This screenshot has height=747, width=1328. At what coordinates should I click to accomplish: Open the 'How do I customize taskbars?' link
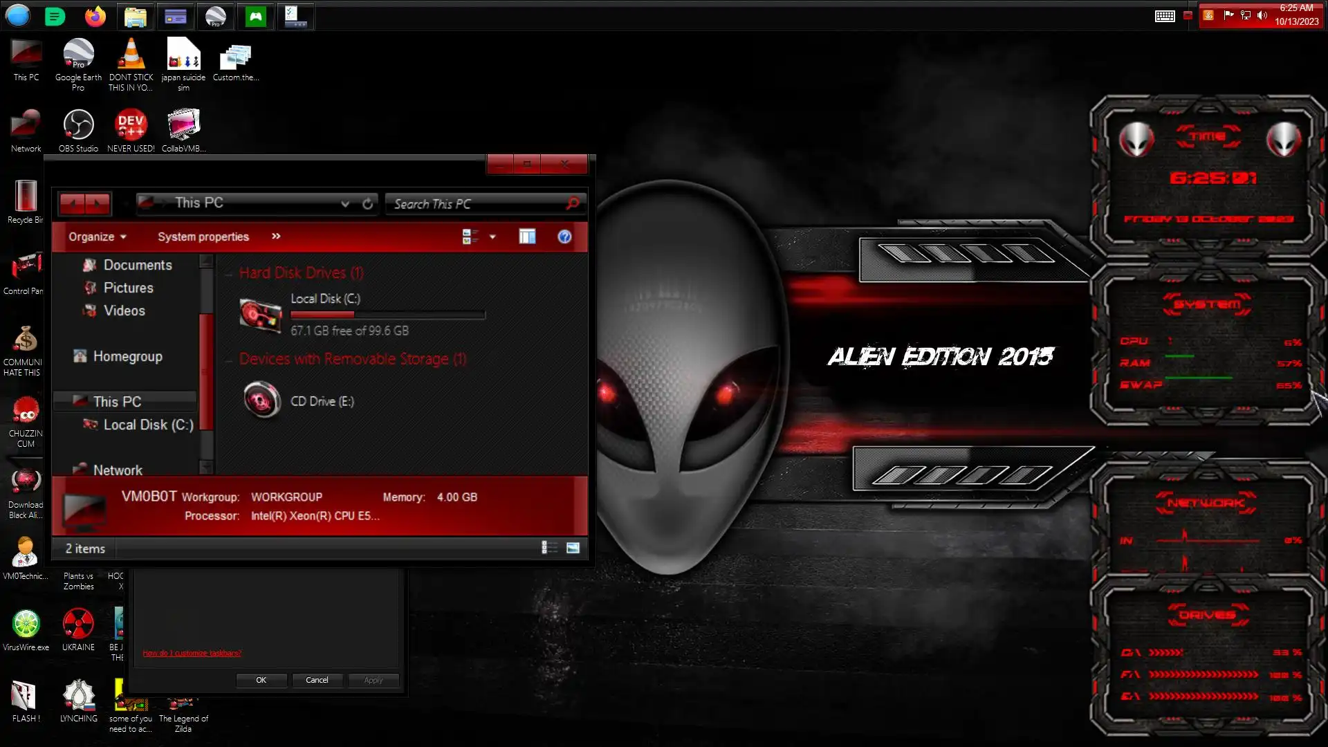click(x=192, y=653)
